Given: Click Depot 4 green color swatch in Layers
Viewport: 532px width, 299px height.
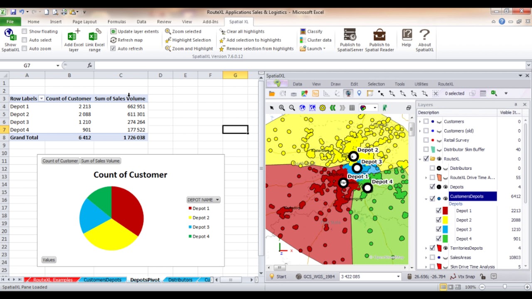Looking at the screenshot, I should pos(445,239).
